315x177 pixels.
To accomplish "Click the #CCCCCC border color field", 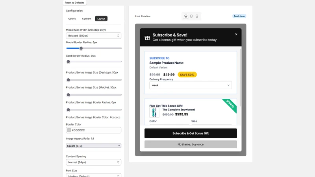I will pos(93,130).
